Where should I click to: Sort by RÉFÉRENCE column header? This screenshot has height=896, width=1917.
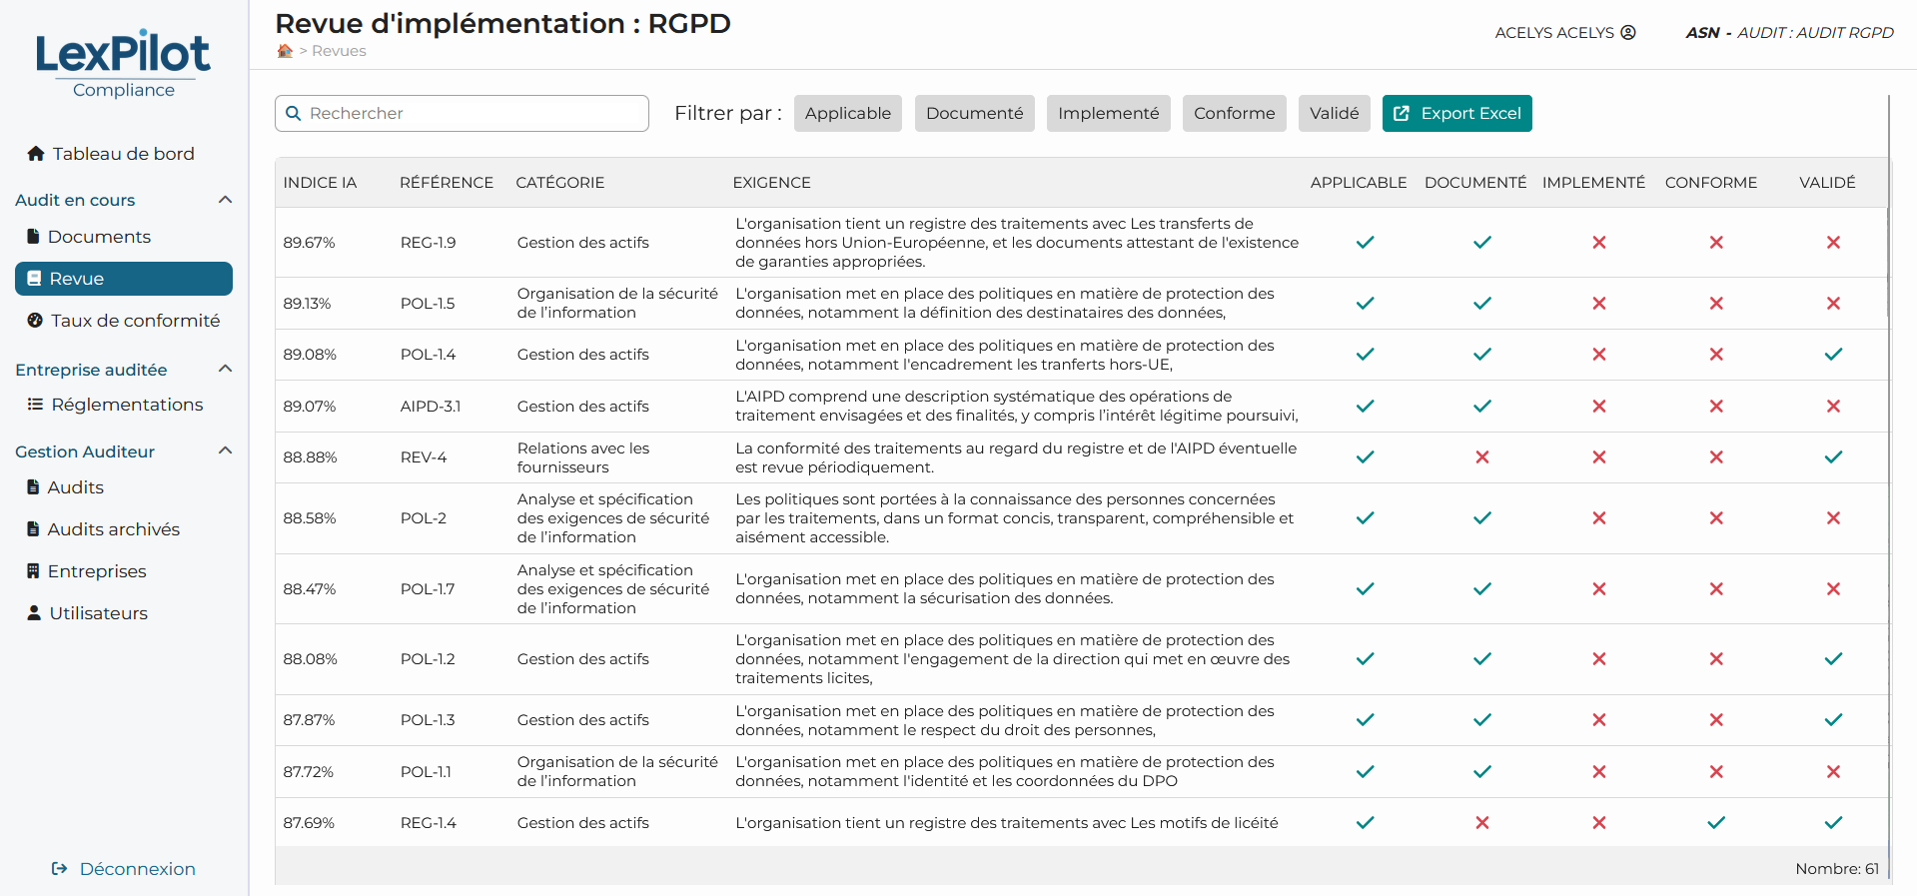coord(447,183)
